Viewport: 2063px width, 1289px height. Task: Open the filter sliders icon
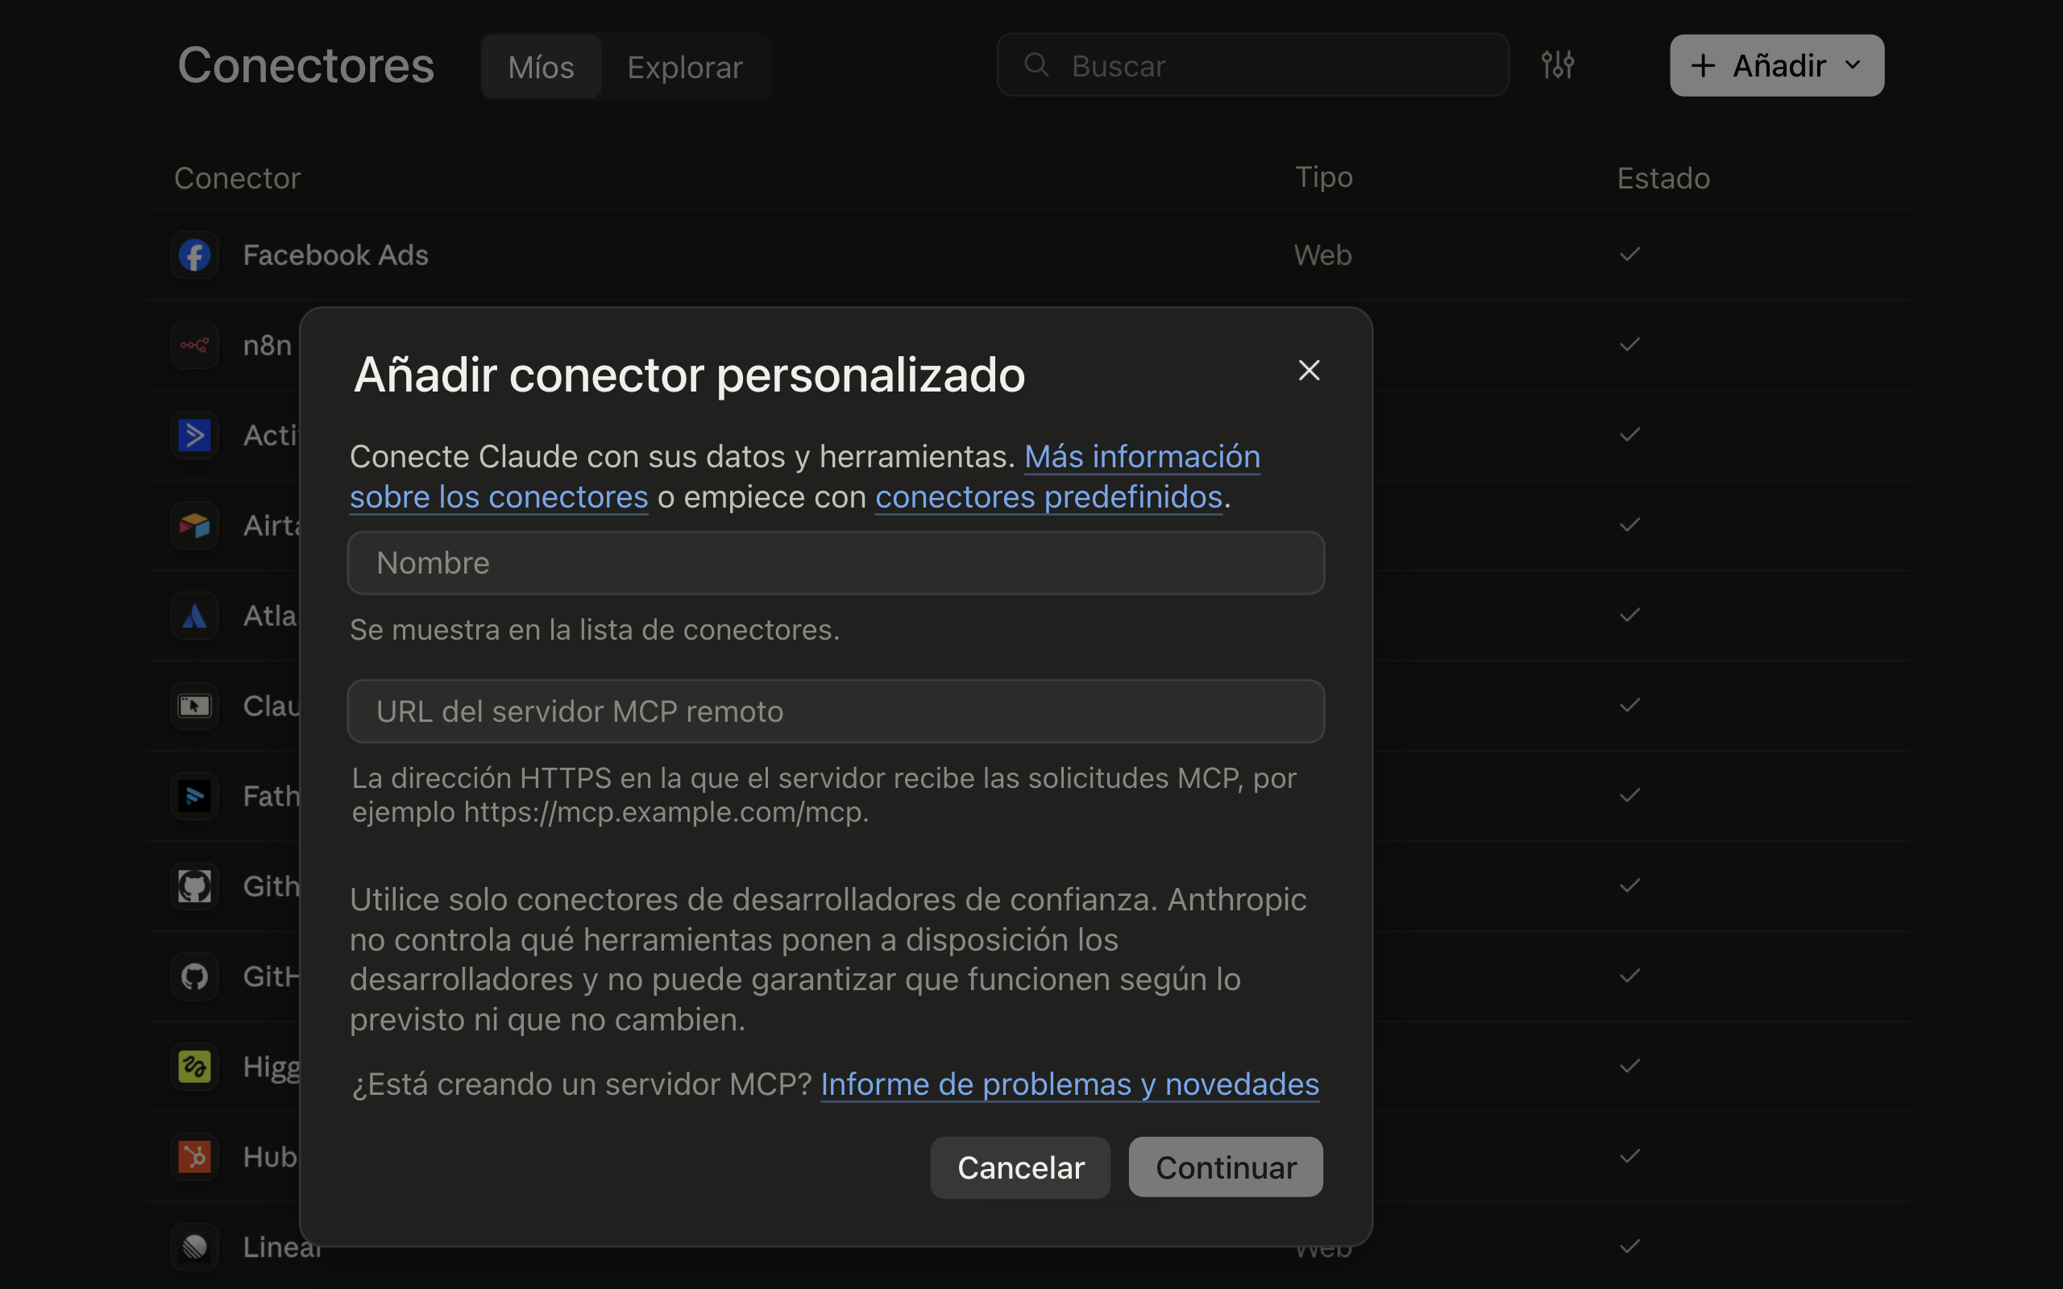pos(1558,64)
